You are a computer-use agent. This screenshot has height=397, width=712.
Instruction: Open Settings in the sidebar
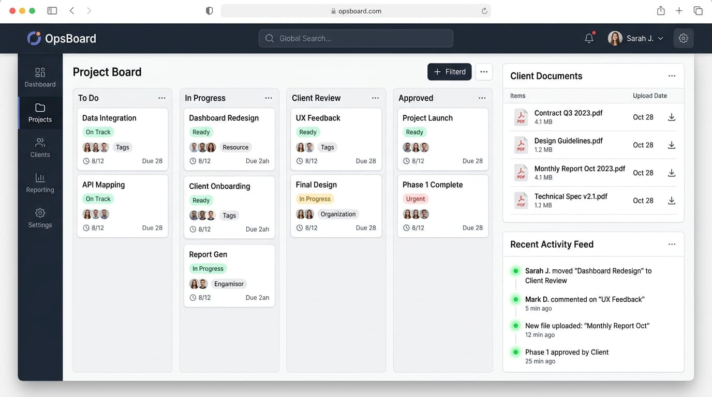point(40,218)
